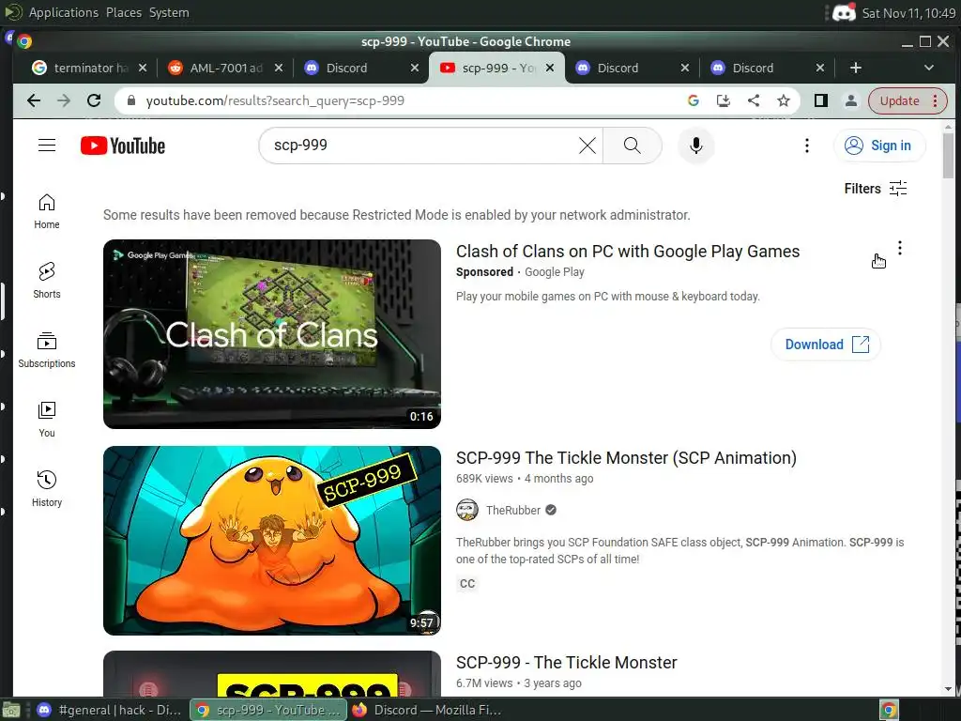Open the Chrome three-dot menu in Update button
961x721 pixels.
pos(936,100)
